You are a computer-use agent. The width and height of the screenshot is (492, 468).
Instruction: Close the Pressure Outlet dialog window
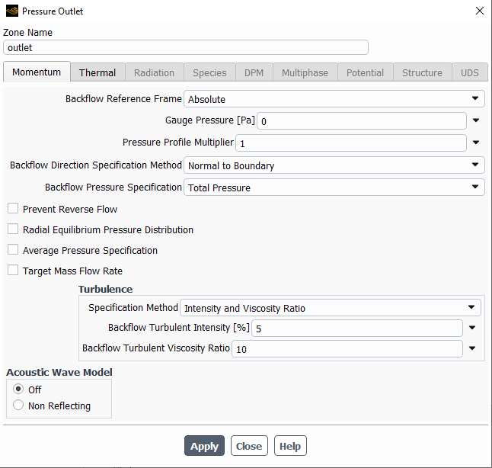click(479, 11)
